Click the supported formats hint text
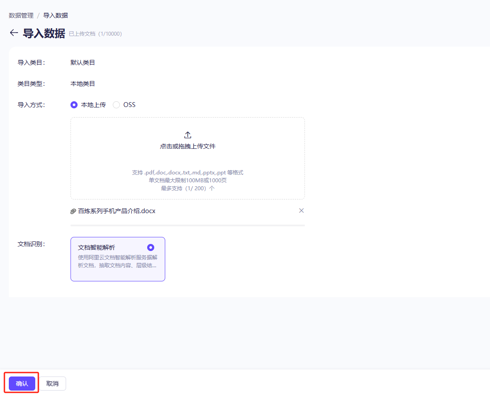The width and height of the screenshot is (490, 395). coord(188,172)
